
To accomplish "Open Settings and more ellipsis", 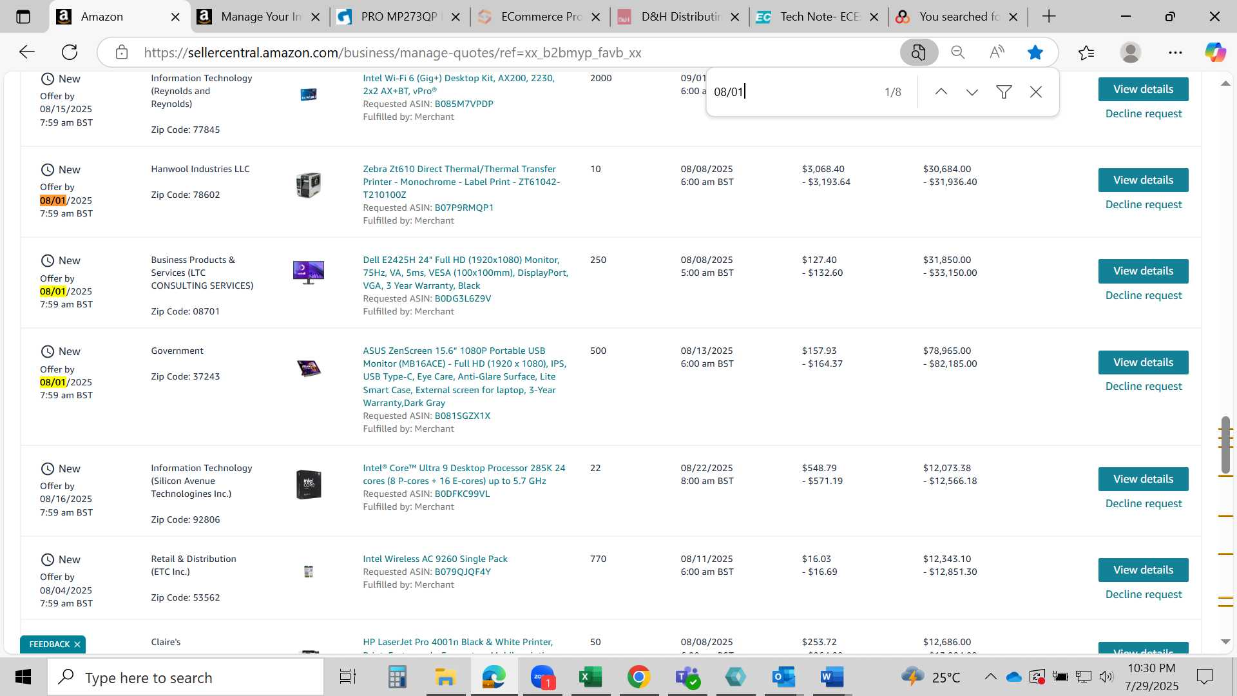I will tap(1175, 52).
